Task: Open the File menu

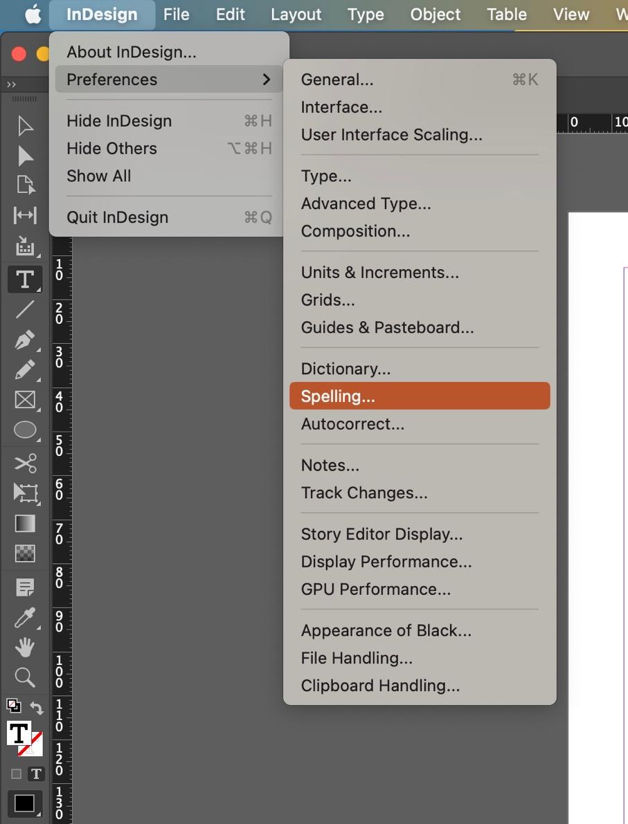Action: [x=176, y=15]
